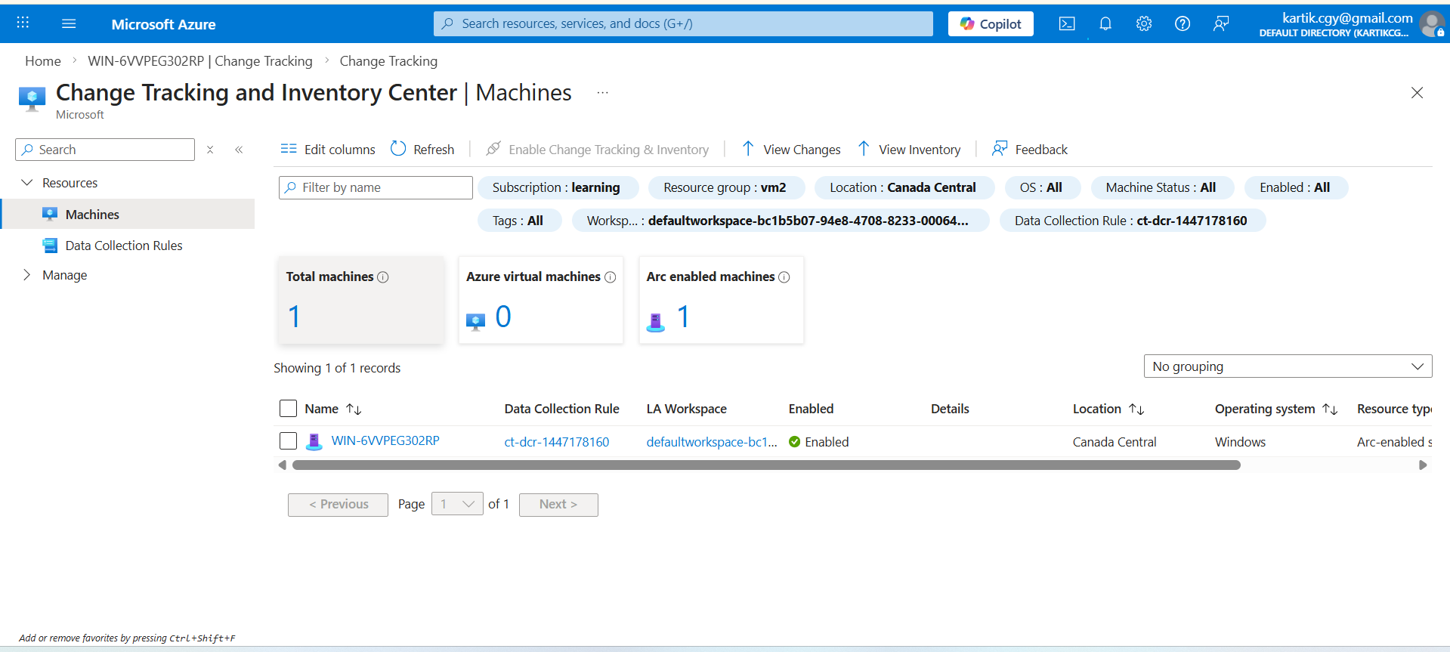
Task: Open the help question mark icon
Action: (x=1183, y=23)
